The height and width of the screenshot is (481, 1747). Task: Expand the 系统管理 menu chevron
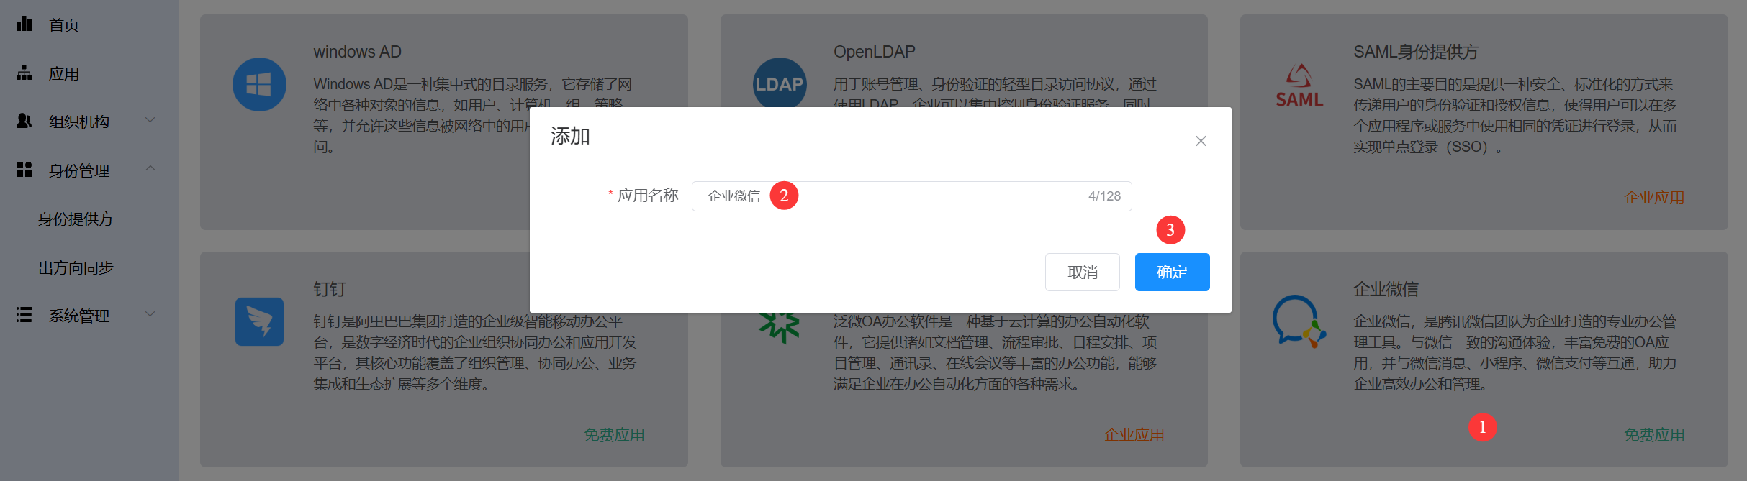[x=150, y=315]
